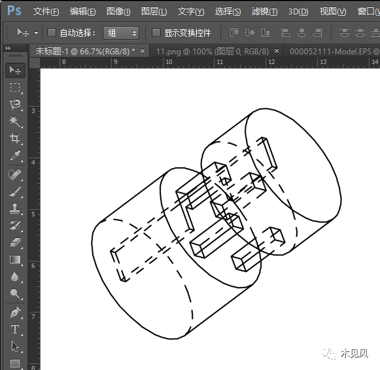Align horizontal centers in options bar
The height and width of the screenshot is (370, 380).
[302, 33]
